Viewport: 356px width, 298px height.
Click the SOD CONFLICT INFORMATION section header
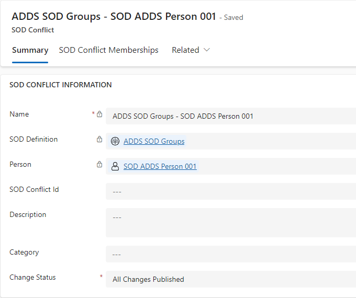[61, 85]
